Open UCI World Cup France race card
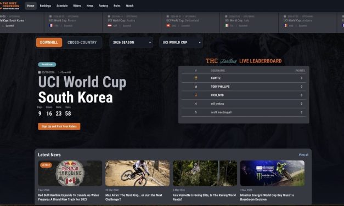The width and height of the screenshot is (344, 206). pyautogui.click(x=74, y=22)
